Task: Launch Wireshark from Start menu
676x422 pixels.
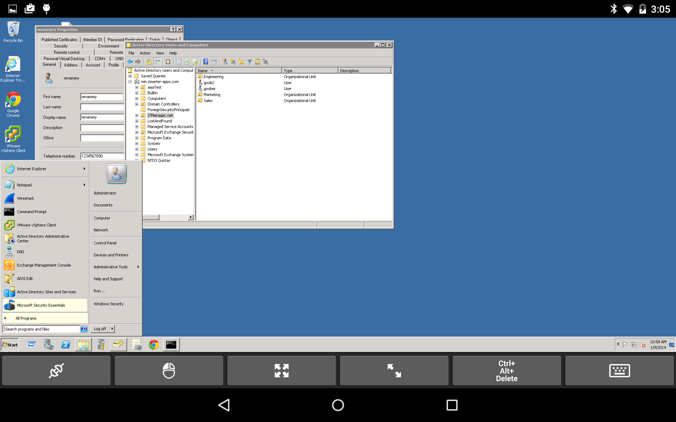Action: pyautogui.click(x=45, y=198)
